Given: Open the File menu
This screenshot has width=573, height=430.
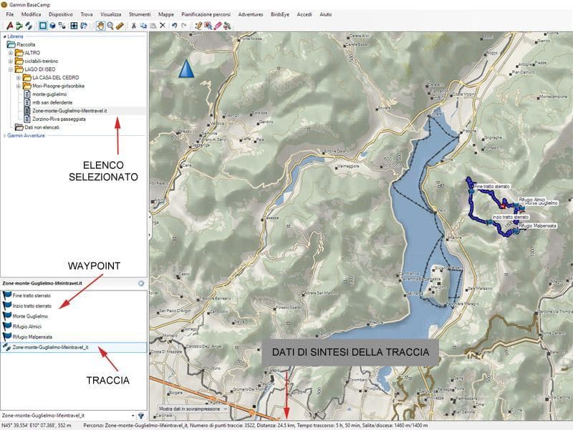Looking at the screenshot, I should [x=10, y=14].
